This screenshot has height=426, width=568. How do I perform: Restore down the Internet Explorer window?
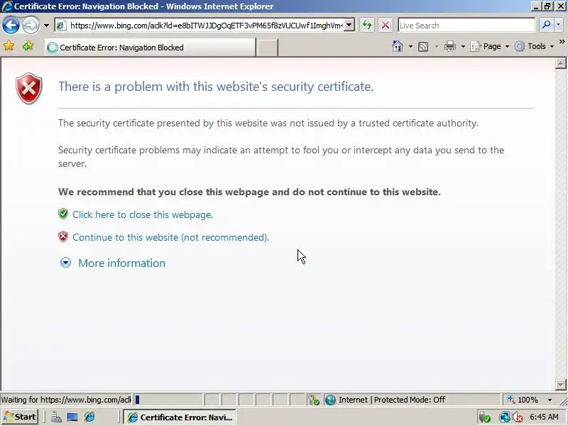(x=547, y=6)
